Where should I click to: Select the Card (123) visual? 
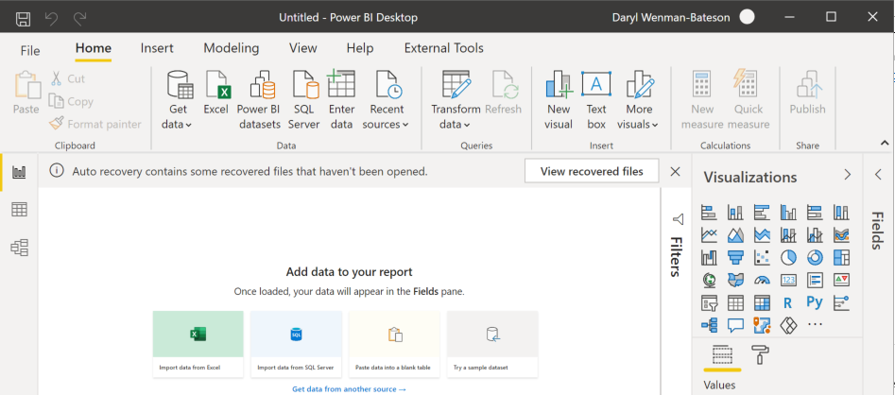click(788, 281)
